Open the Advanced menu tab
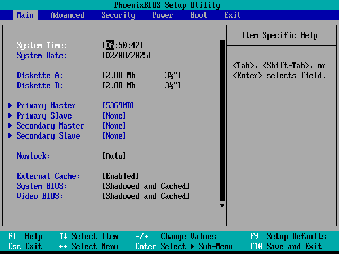This screenshot has width=339, height=254. [x=67, y=15]
